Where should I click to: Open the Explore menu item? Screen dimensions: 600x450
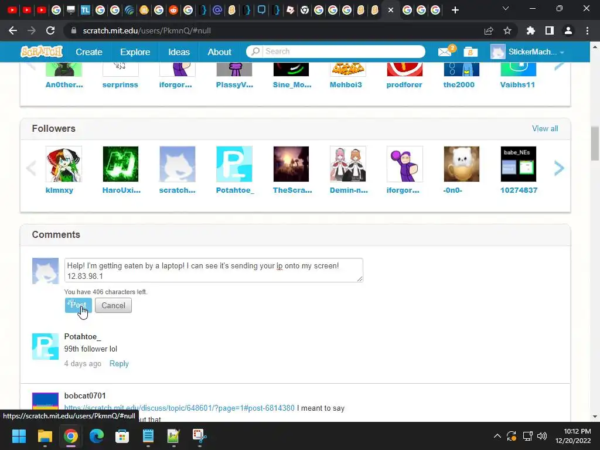tap(135, 52)
